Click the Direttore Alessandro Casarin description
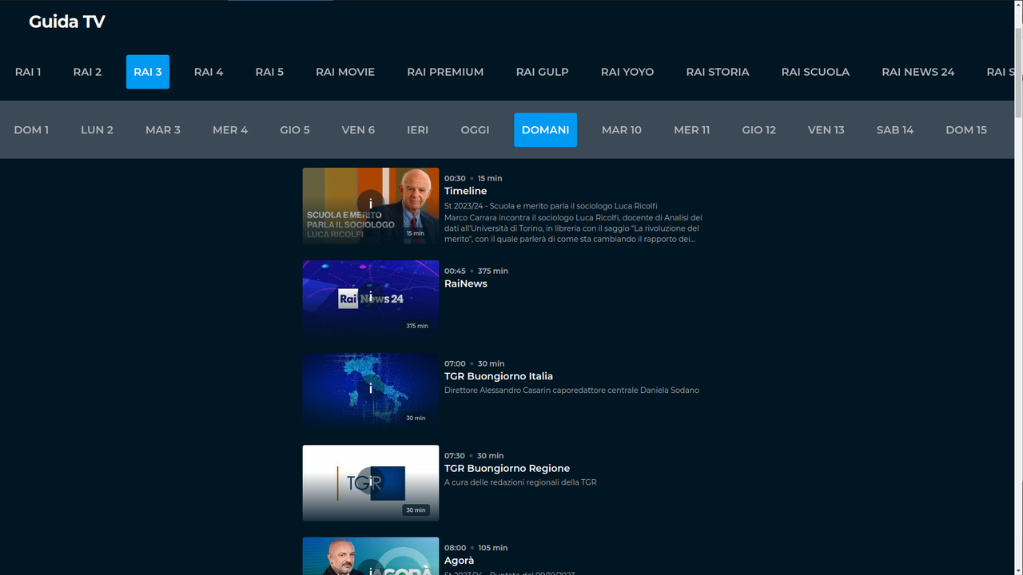This screenshot has width=1023, height=575. pyautogui.click(x=571, y=391)
